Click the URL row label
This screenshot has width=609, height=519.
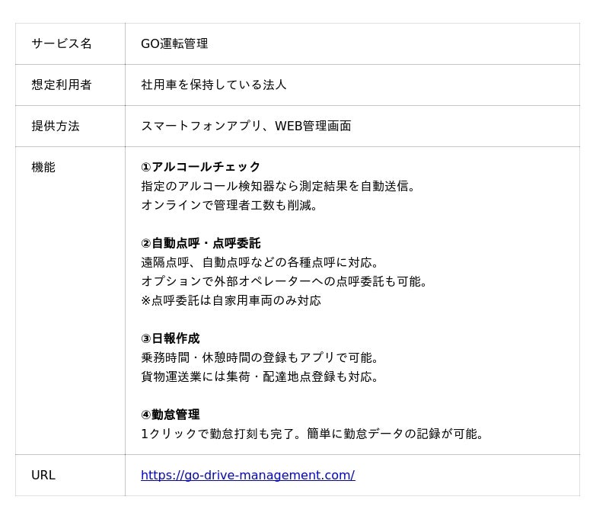[43, 476]
